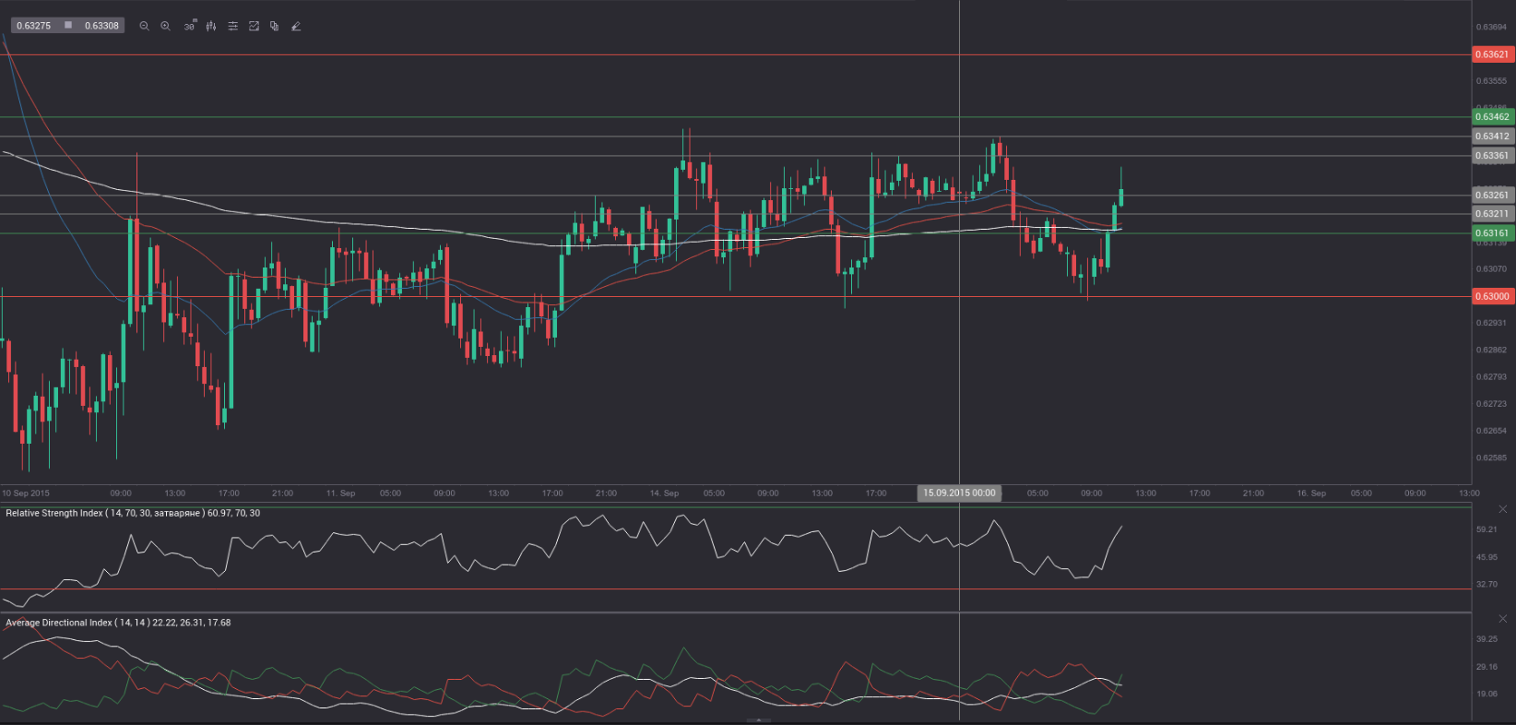Close the Relative Strength Index panel
1516x725 pixels.
pyautogui.click(x=1502, y=509)
